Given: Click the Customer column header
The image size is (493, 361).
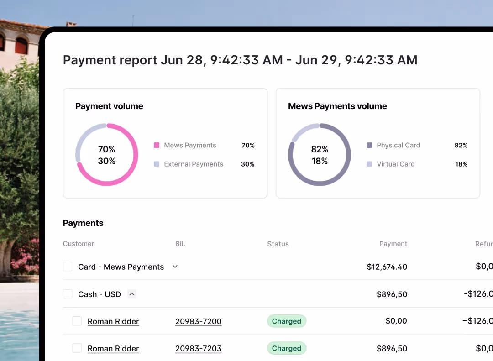Looking at the screenshot, I should [79, 244].
